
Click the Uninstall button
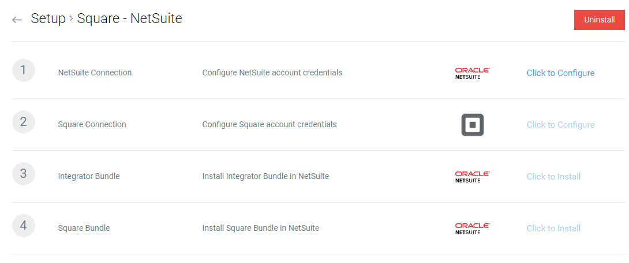pyautogui.click(x=600, y=20)
